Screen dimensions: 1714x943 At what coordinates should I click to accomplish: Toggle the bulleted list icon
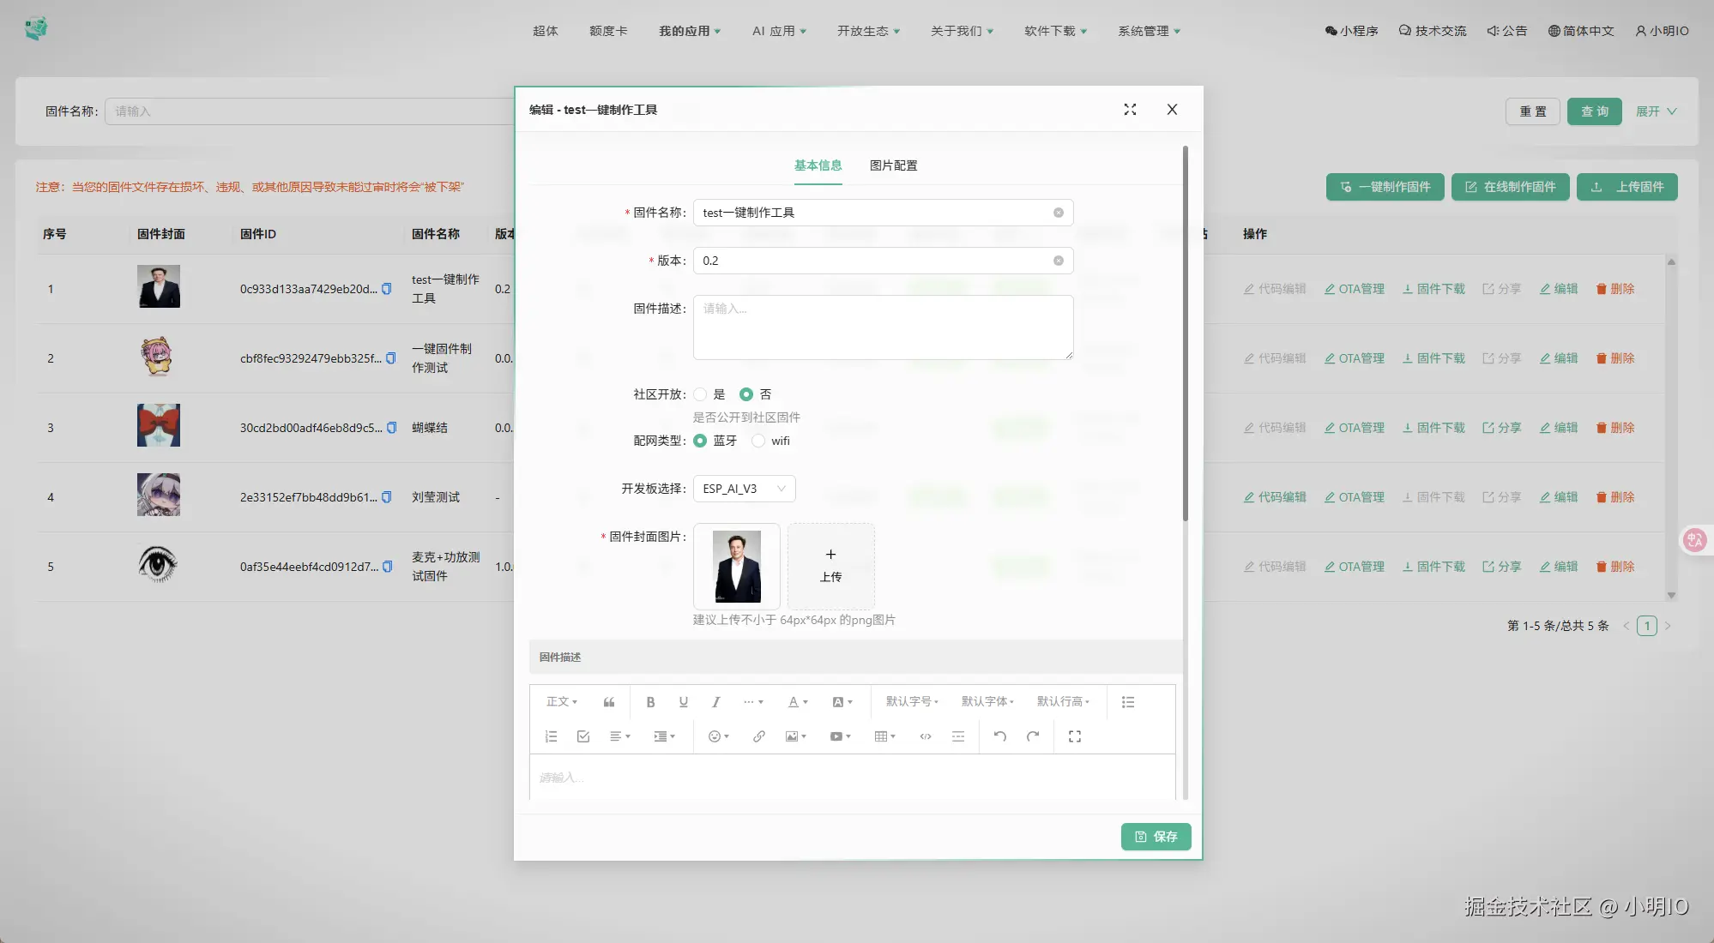pos(1127,702)
